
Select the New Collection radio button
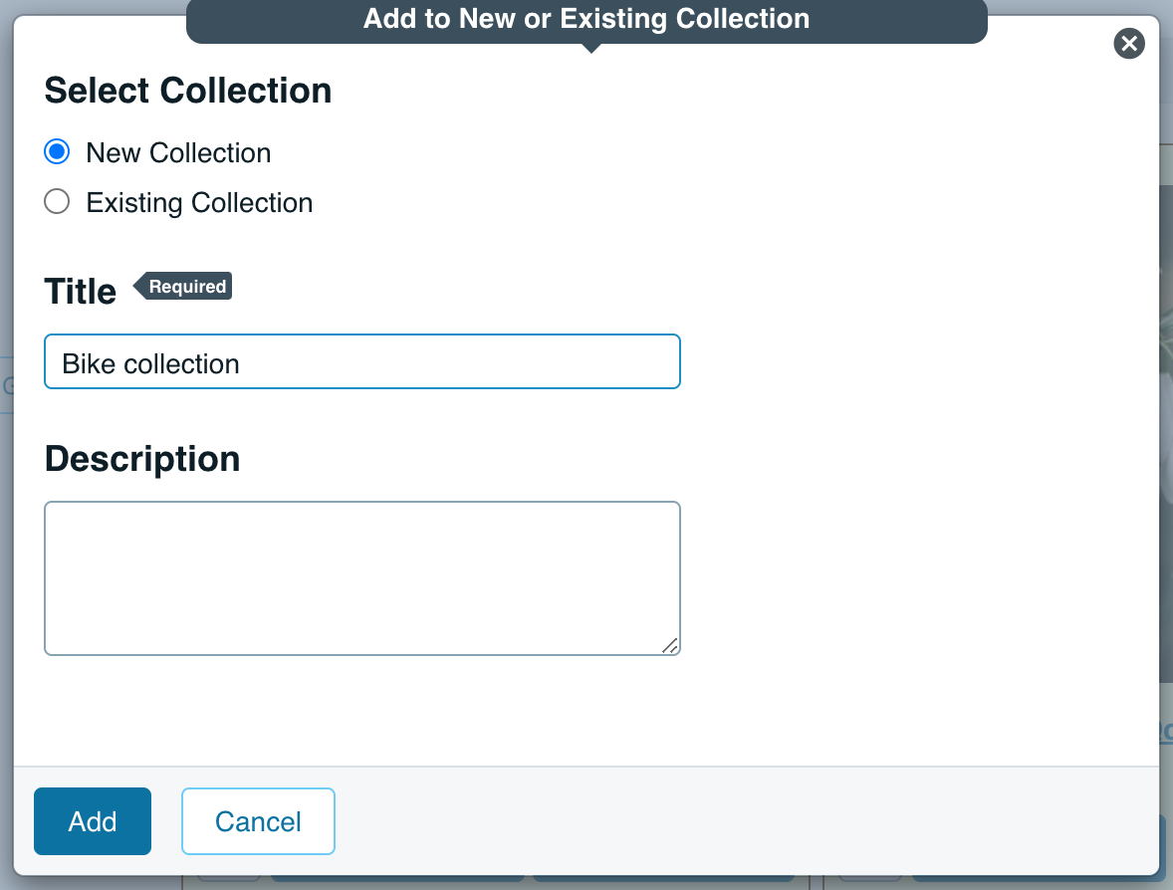57,152
